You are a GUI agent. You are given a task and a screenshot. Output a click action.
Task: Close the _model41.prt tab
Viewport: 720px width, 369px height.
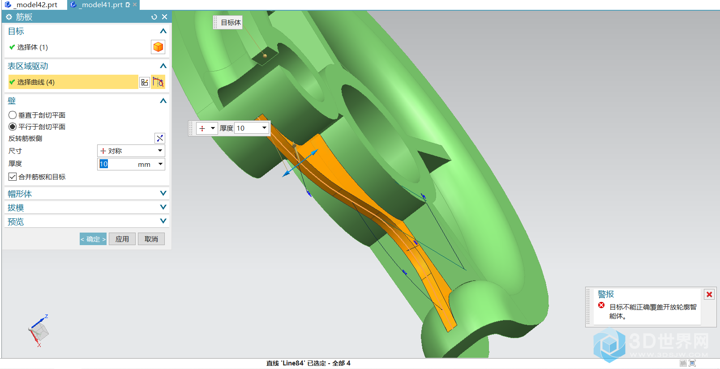coord(135,4)
